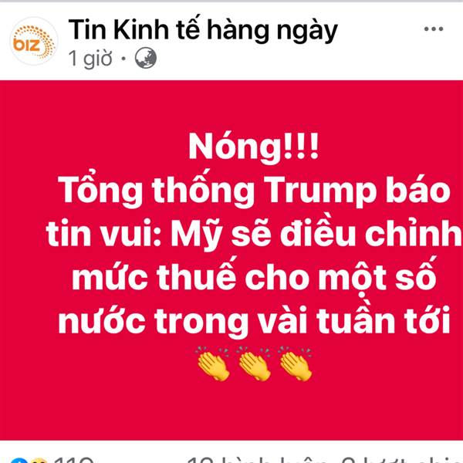463x463 pixels.
Task: Open the Tin Kinh tế hàng ngày page
Action: 203,30
